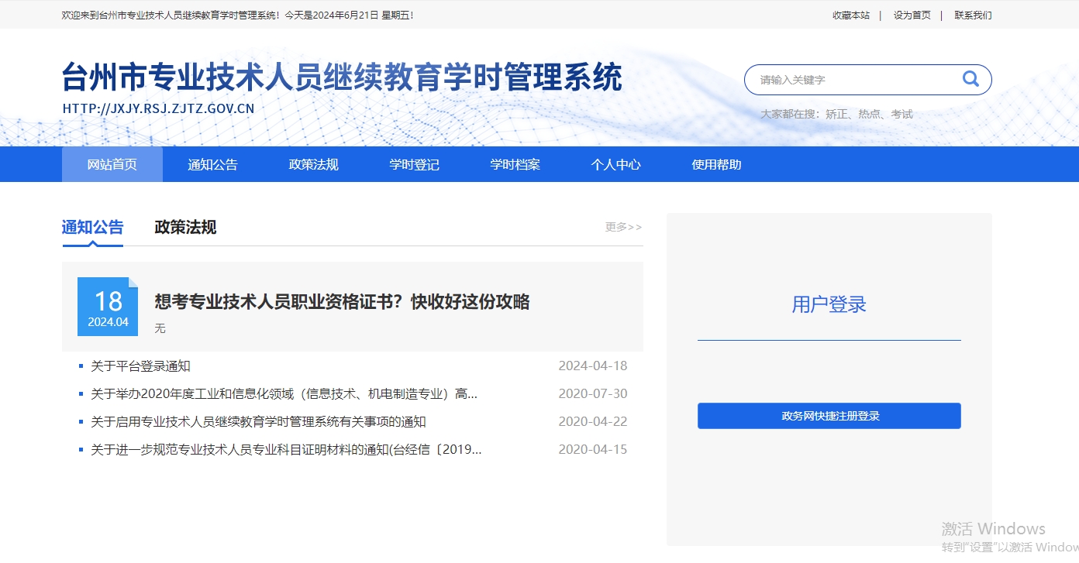Click 收藏本站 in the top bar
The image size is (1079, 563).
click(851, 15)
